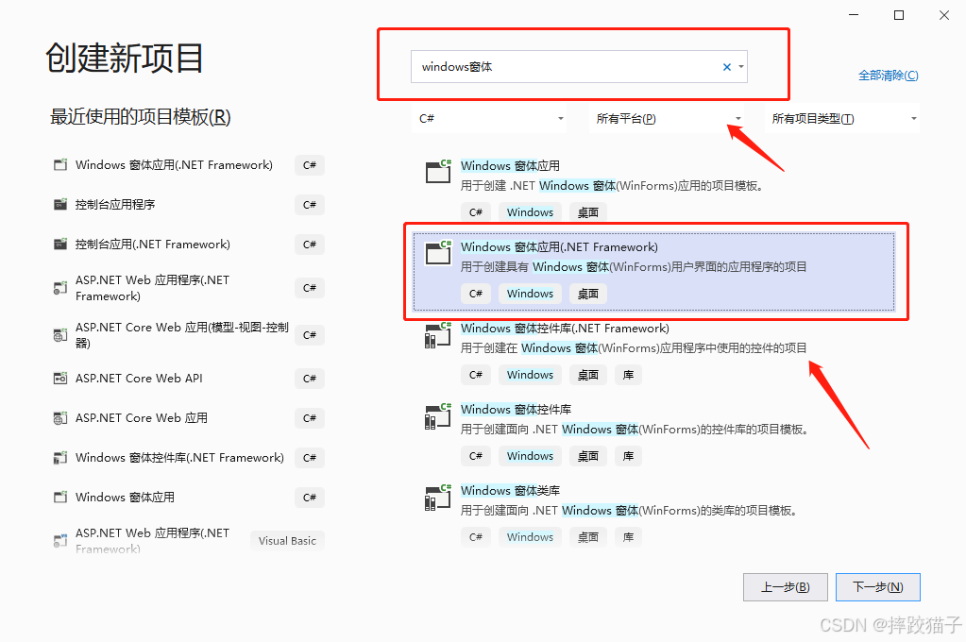Viewport: 966px width, 642px height.
Task: Open the search history dropdown arrow
Action: pos(741,66)
